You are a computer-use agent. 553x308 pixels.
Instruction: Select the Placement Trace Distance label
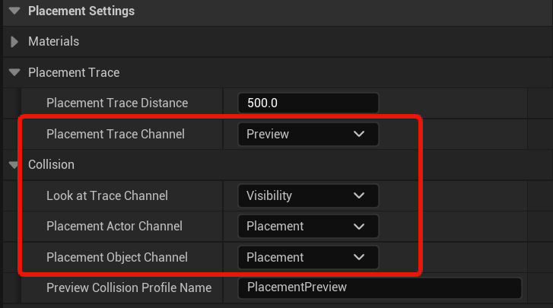tap(117, 103)
